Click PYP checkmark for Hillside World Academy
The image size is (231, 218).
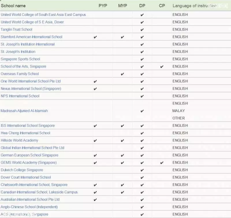click(x=95, y=141)
